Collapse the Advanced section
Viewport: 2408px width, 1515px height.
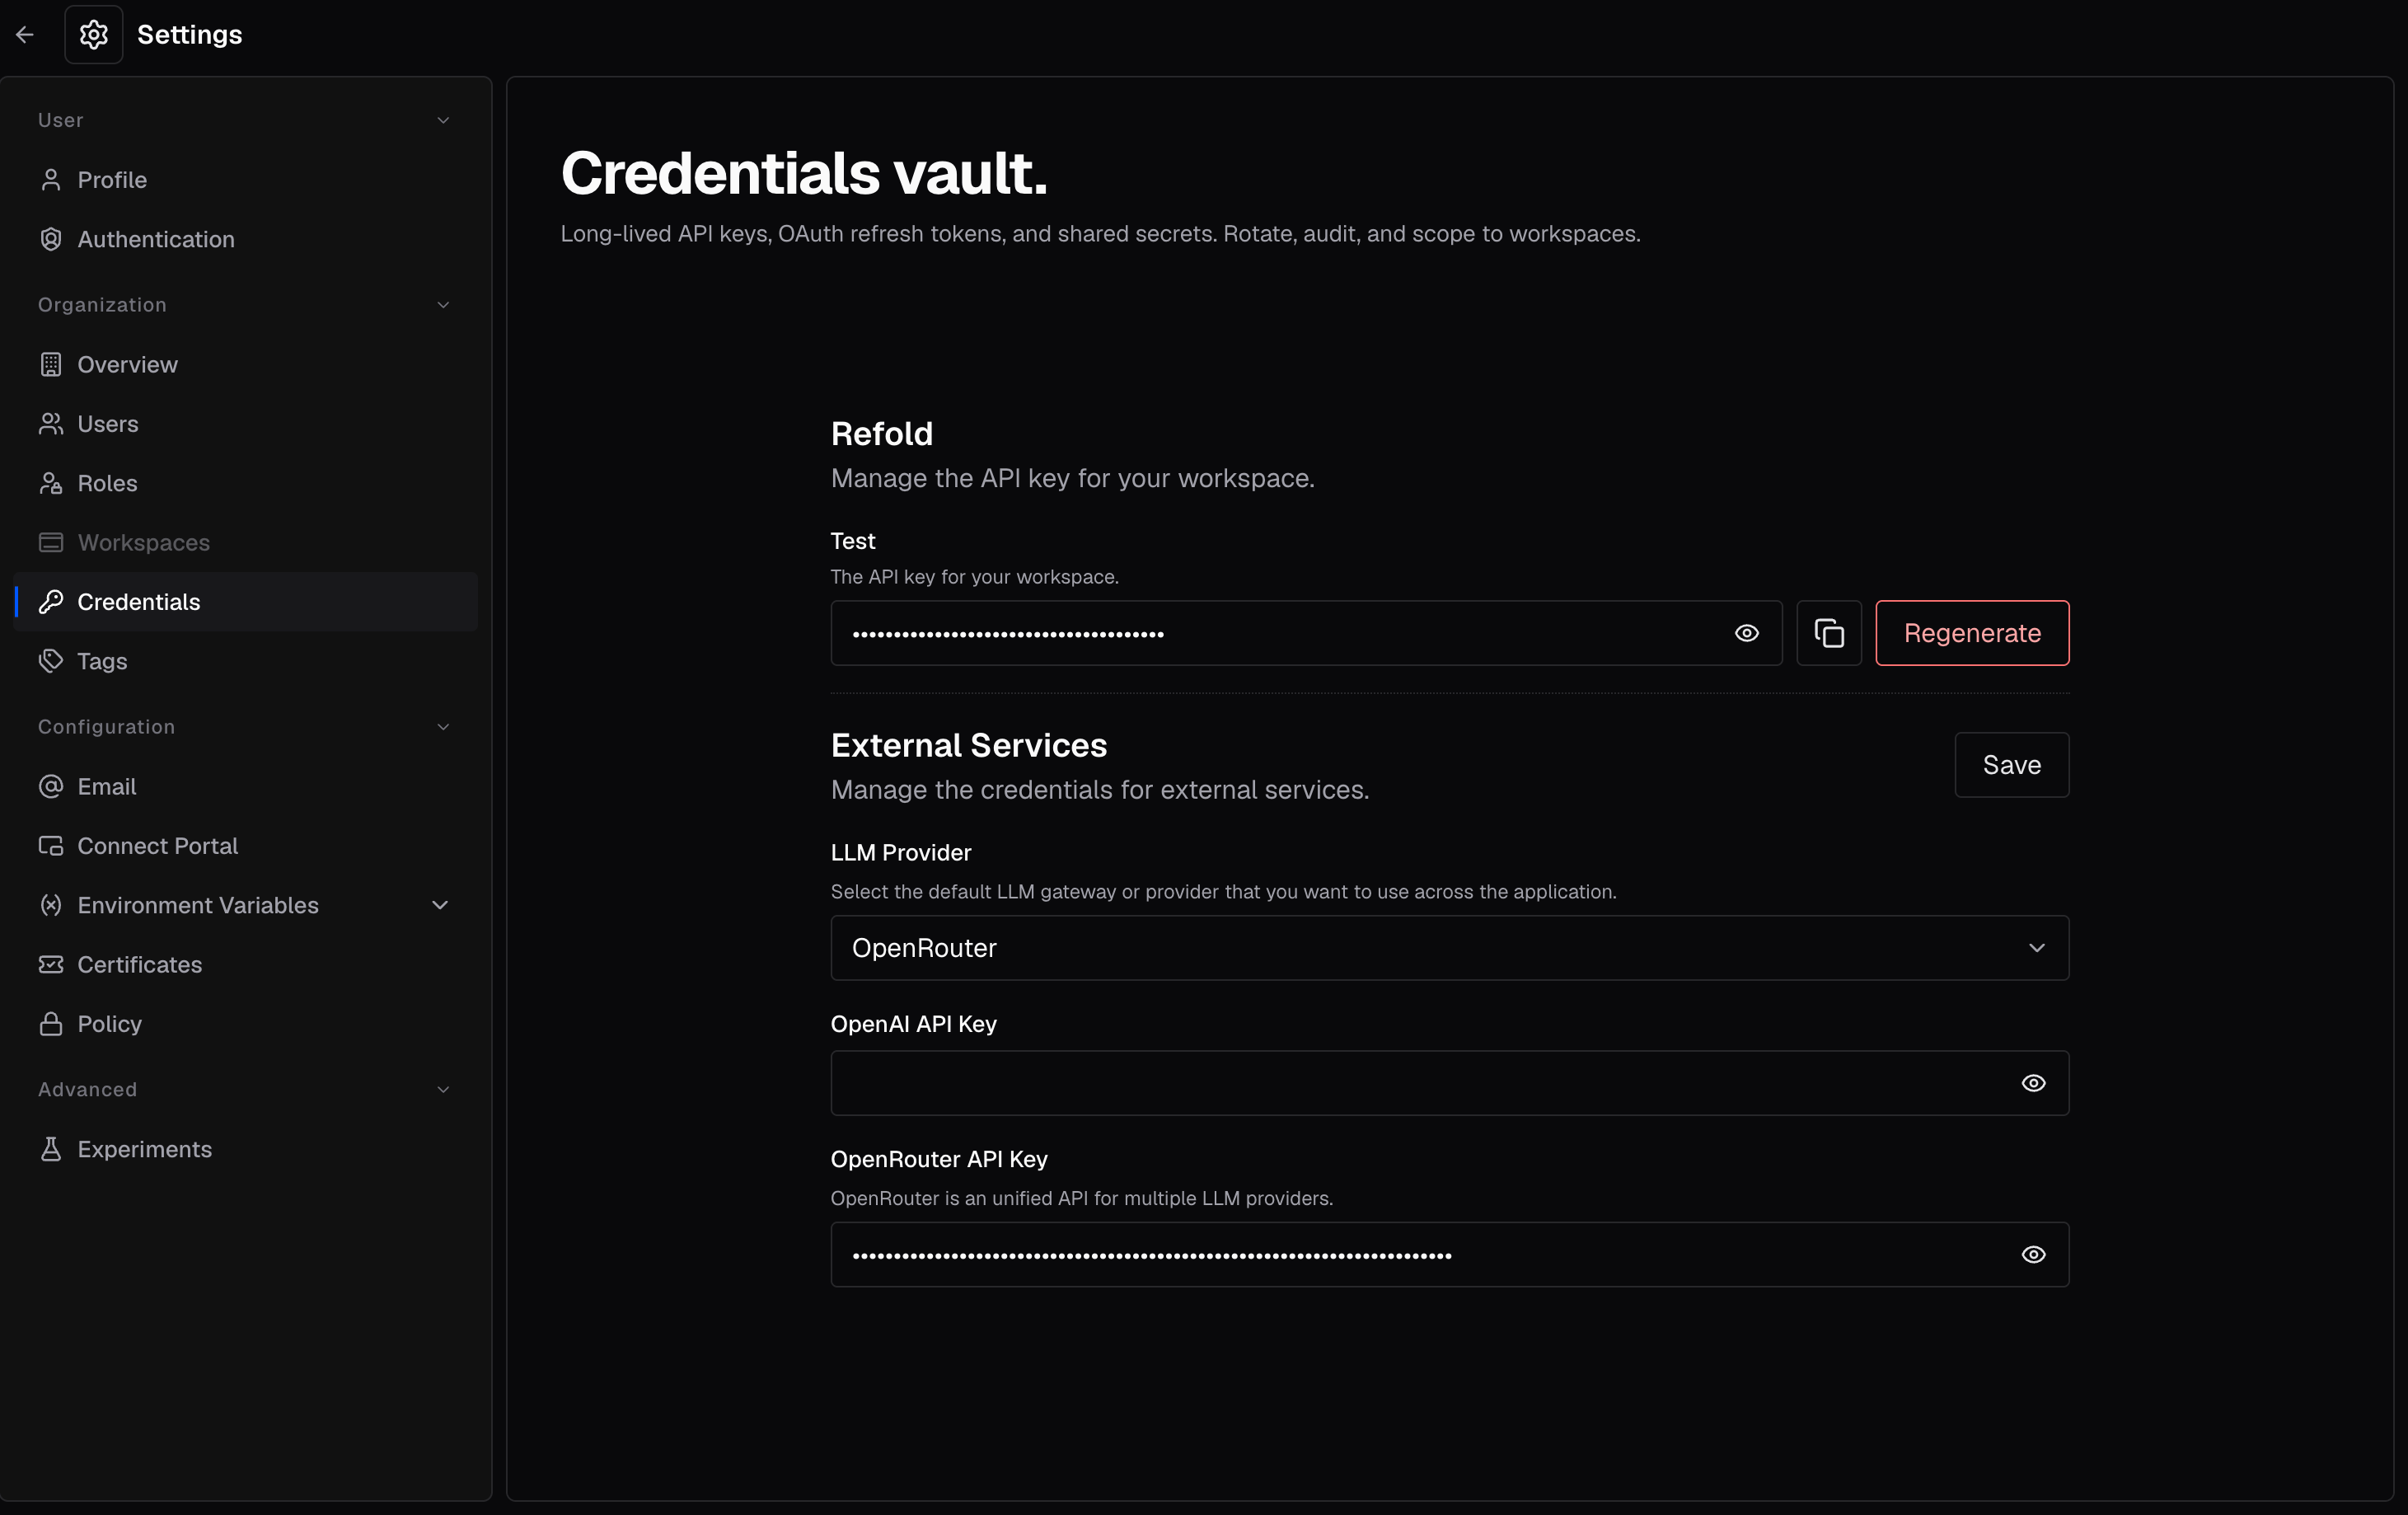pyautogui.click(x=443, y=1089)
